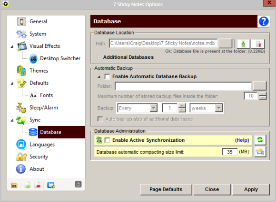Viewport: 276px width, 202px height.
Task: Click the Languages speech bubble icon
Action: (x=21, y=145)
